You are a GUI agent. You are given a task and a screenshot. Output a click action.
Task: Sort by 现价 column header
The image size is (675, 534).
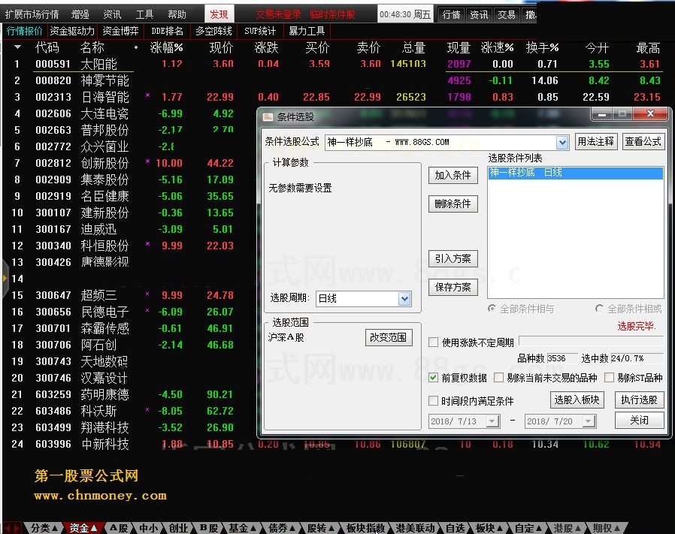221,47
